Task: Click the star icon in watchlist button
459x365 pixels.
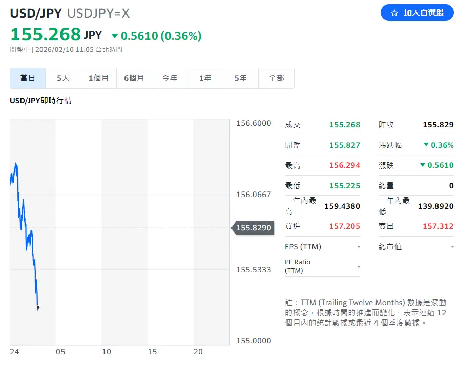Action: [394, 13]
